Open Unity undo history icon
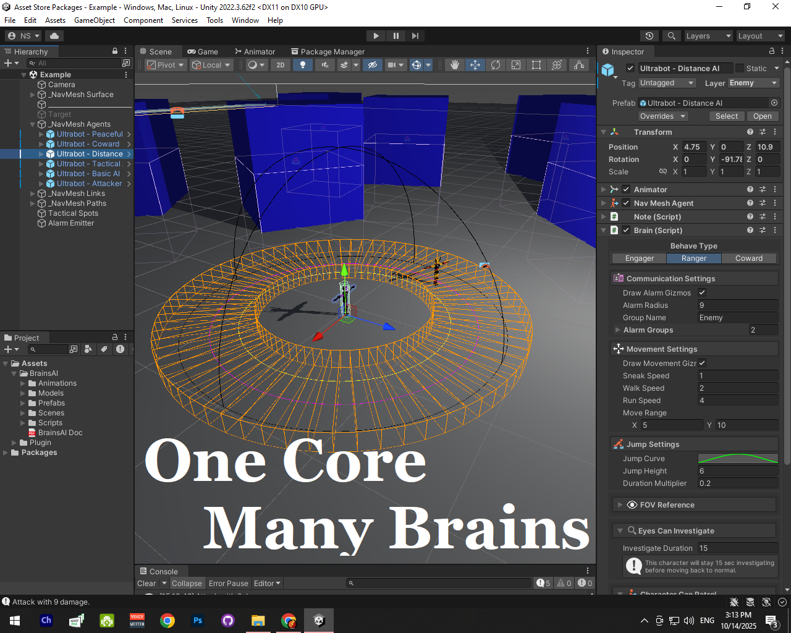Viewport: 791px width, 633px height. pos(649,36)
